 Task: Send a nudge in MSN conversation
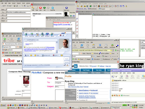pyautogui.click(x=62, y=55)
